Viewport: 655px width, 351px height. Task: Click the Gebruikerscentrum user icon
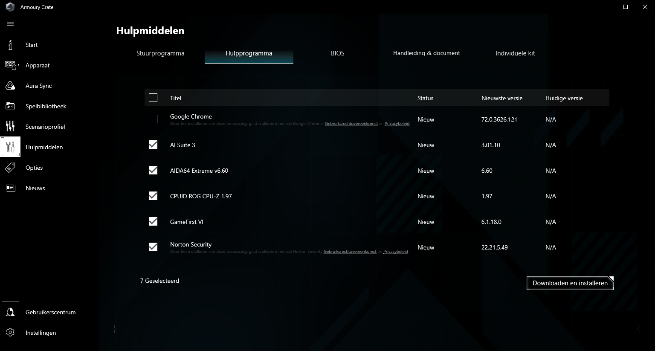pyautogui.click(x=10, y=312)
